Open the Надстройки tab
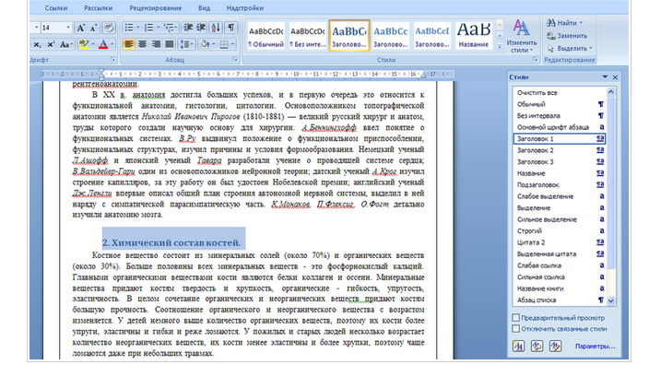 tap(244, 8)
